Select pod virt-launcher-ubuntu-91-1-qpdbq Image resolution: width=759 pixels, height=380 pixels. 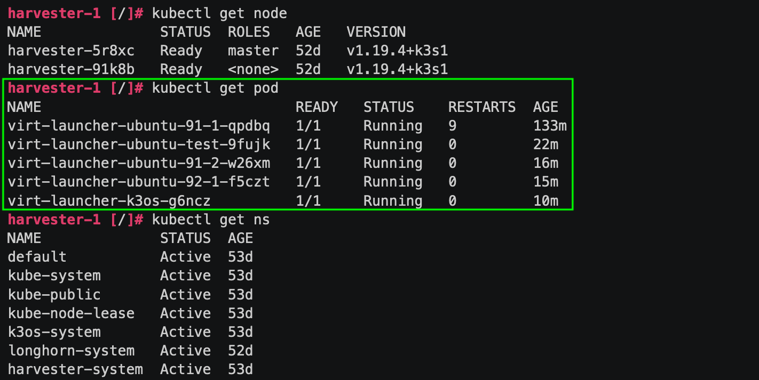(139, 126)
